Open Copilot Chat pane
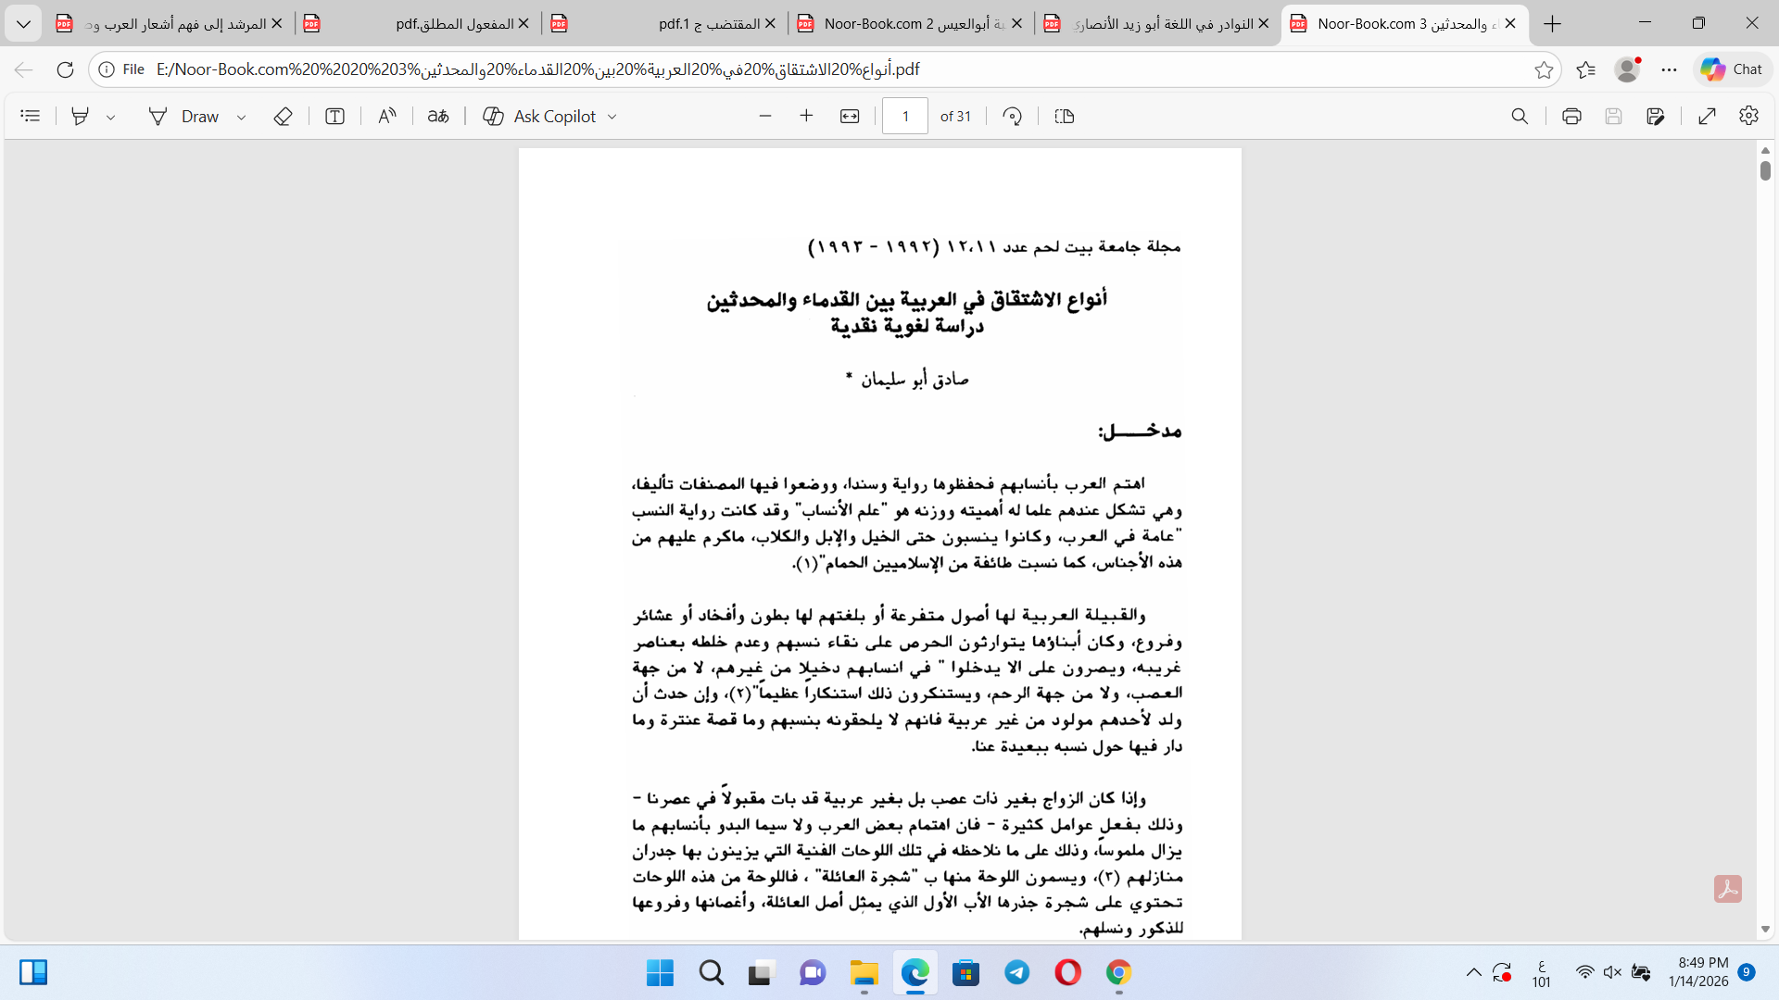This screenshot has height=1000, width=1779. pos(1732,69)
